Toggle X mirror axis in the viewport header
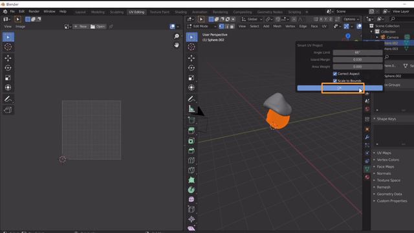414x233 pixels. coord(321,19)
